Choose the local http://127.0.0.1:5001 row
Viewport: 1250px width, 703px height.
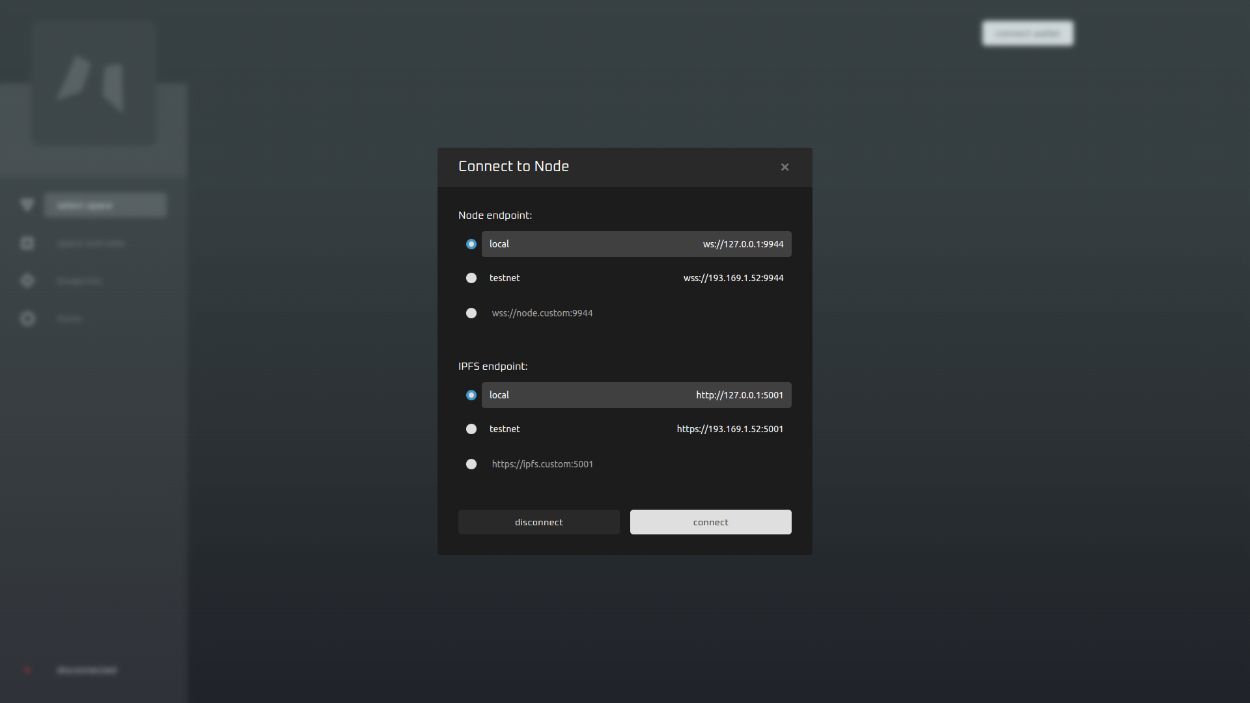[x=637, y=395]
